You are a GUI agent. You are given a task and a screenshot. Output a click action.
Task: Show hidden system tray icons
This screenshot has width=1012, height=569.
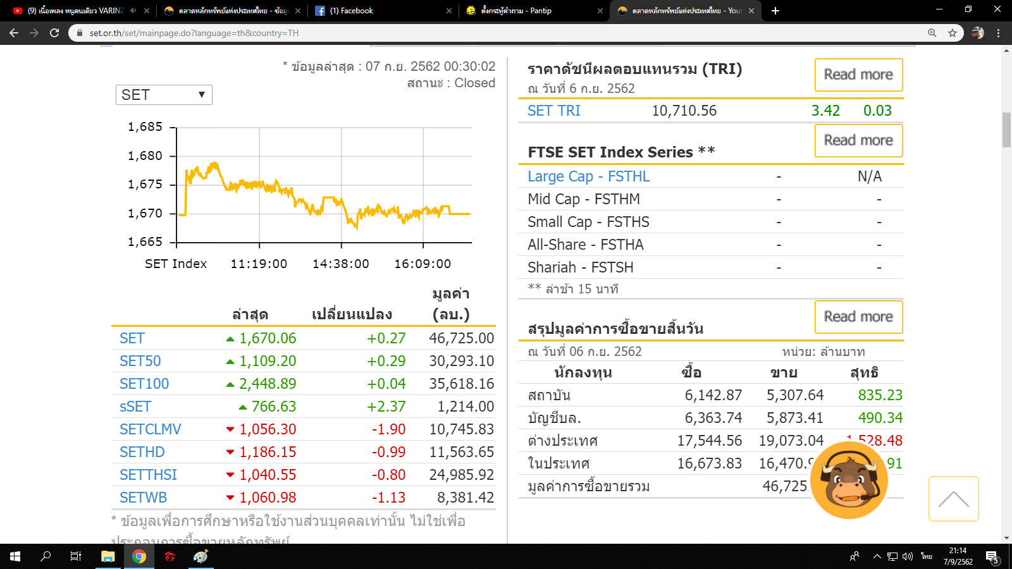[877, 556]
